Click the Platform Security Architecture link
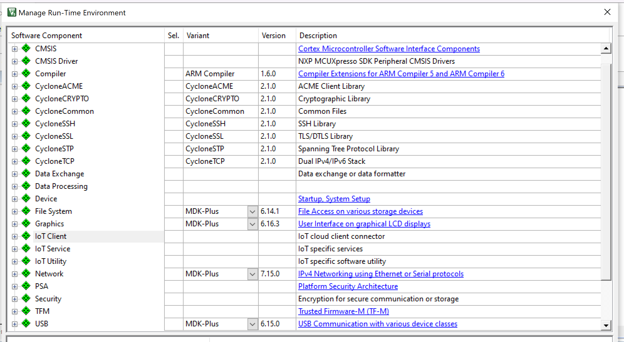 click(x=348, y=286)
